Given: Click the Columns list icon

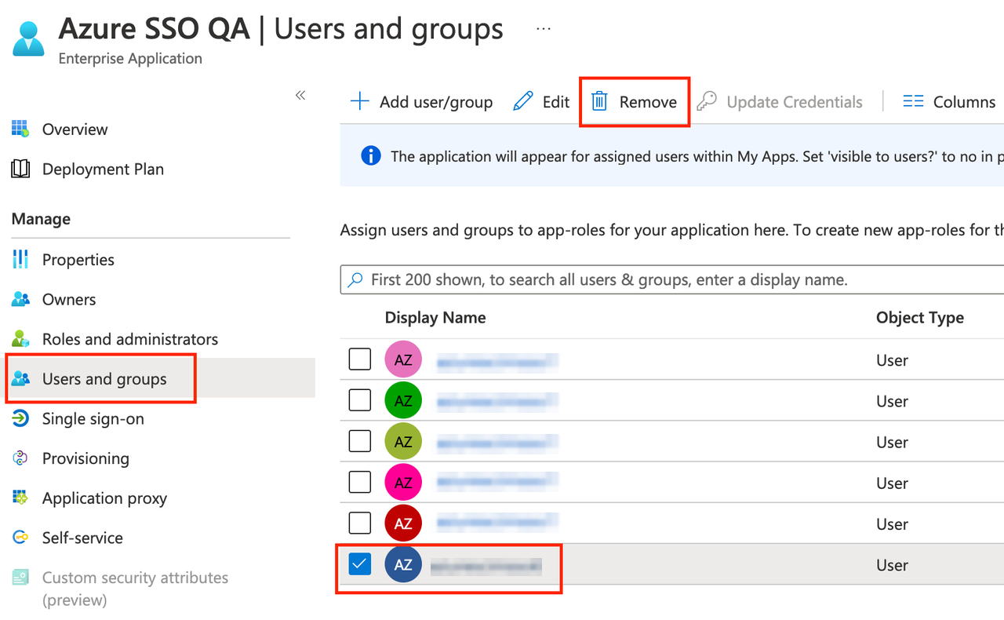Looking at the screenshot, I should tap(913, 101).
